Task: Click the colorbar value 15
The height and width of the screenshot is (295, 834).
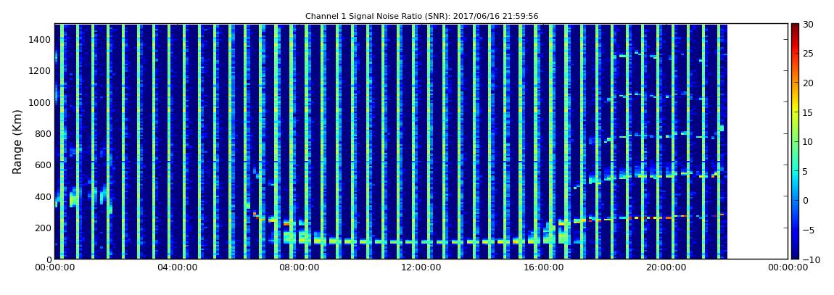Action: 809,112
